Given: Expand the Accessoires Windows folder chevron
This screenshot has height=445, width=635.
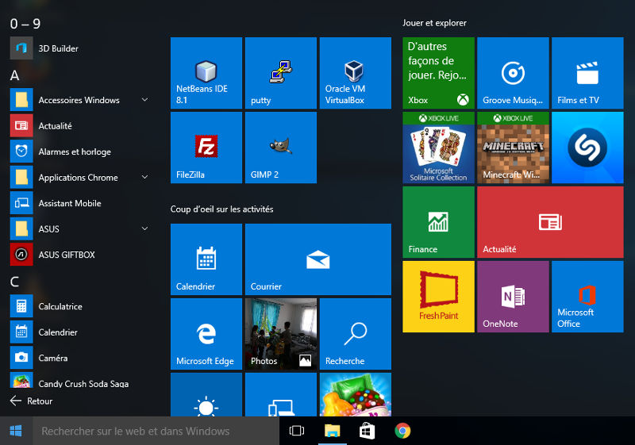Looking at the screenshot, I should pos(144,99).
